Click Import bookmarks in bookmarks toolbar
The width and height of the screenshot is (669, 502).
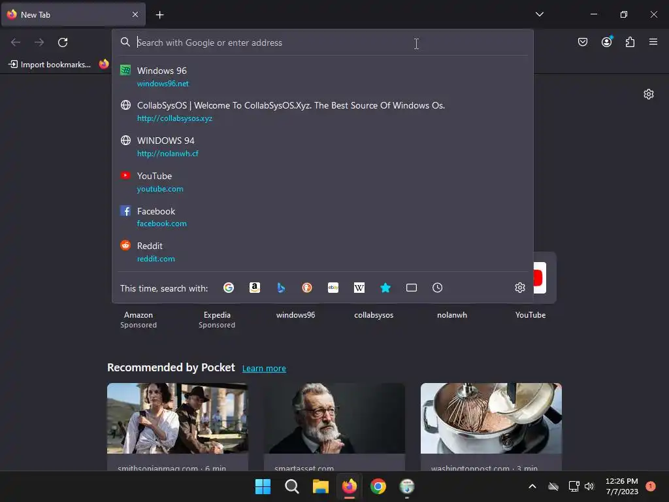coord(50,65)
